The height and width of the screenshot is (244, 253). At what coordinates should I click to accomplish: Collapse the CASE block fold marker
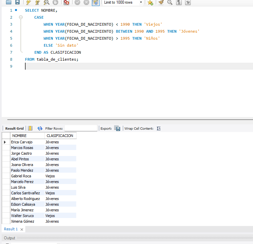coord(21,17)
